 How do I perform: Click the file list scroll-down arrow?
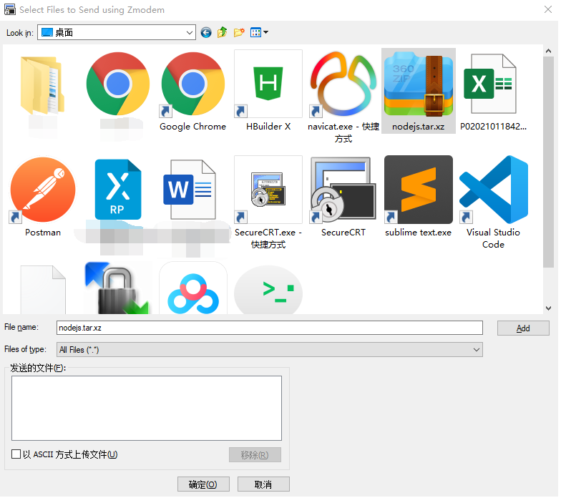tap(548, 308)
